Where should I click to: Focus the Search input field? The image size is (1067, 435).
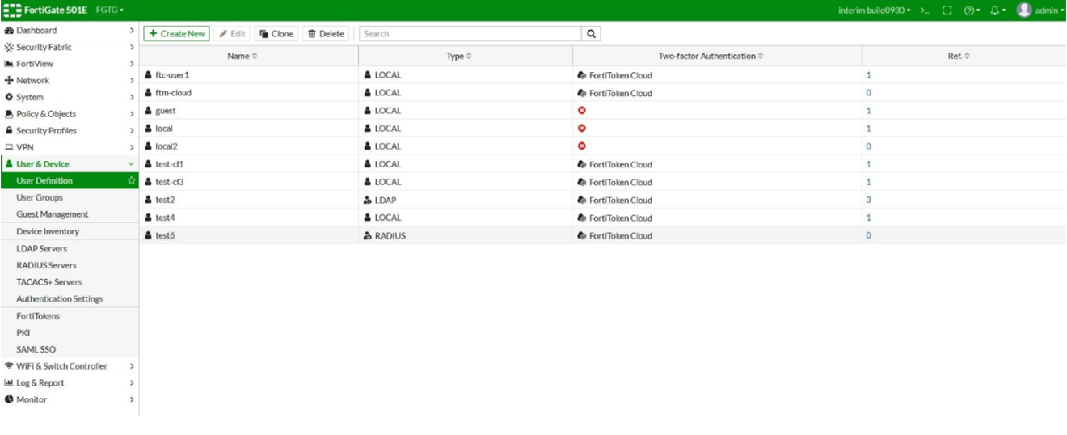pyautogui.click(x=469, y=34)
